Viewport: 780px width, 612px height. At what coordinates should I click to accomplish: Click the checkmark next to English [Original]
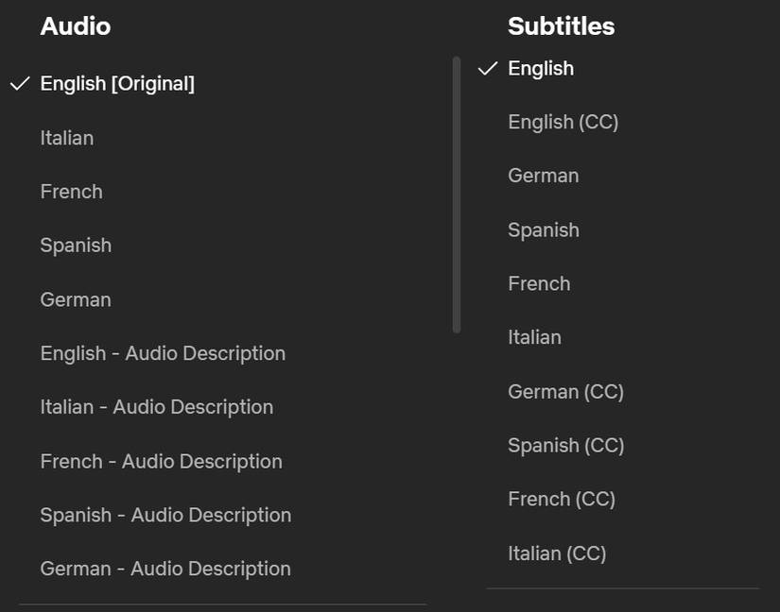[18, 83]
